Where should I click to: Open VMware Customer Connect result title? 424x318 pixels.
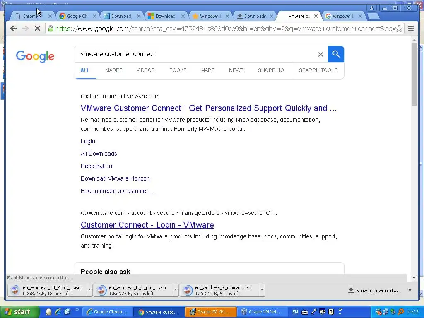(x=209, y=108)
